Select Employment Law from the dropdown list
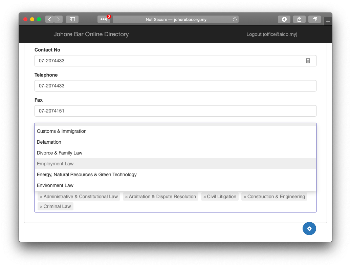 (x=55, y=164)
